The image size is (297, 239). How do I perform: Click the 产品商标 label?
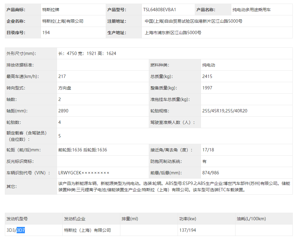tap(16, 10)
